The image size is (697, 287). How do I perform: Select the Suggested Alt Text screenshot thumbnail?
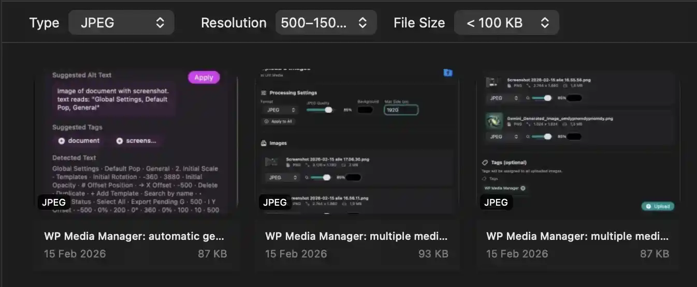coord(136,142)
